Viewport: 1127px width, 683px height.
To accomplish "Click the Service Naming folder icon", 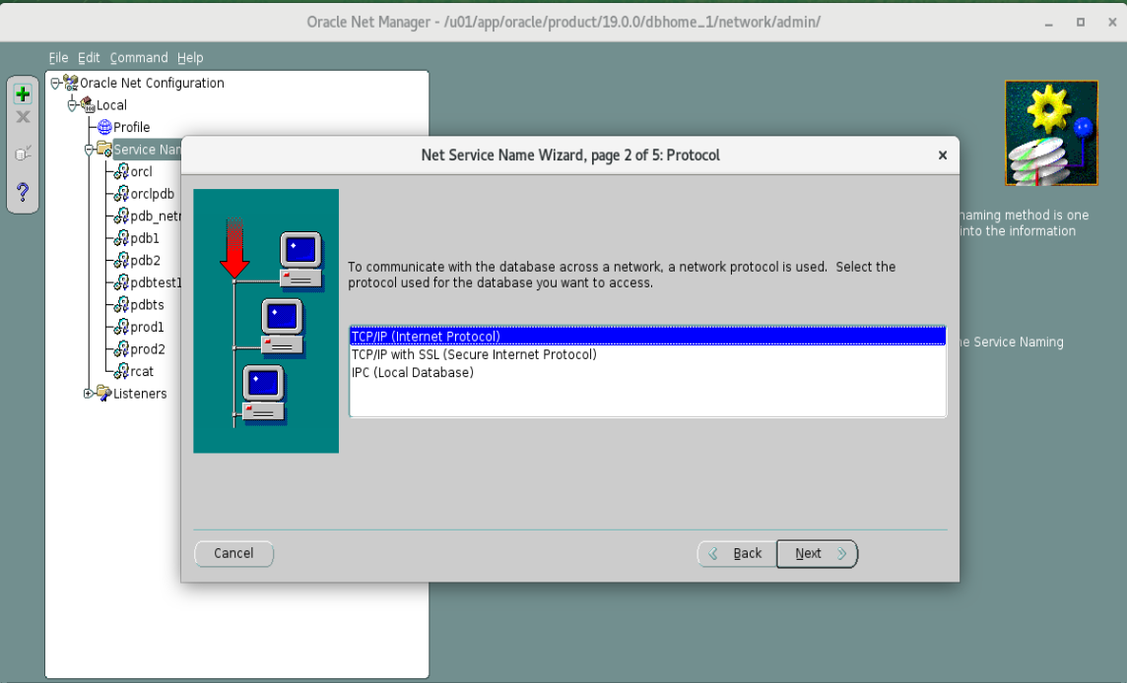I will pos(104,150).
